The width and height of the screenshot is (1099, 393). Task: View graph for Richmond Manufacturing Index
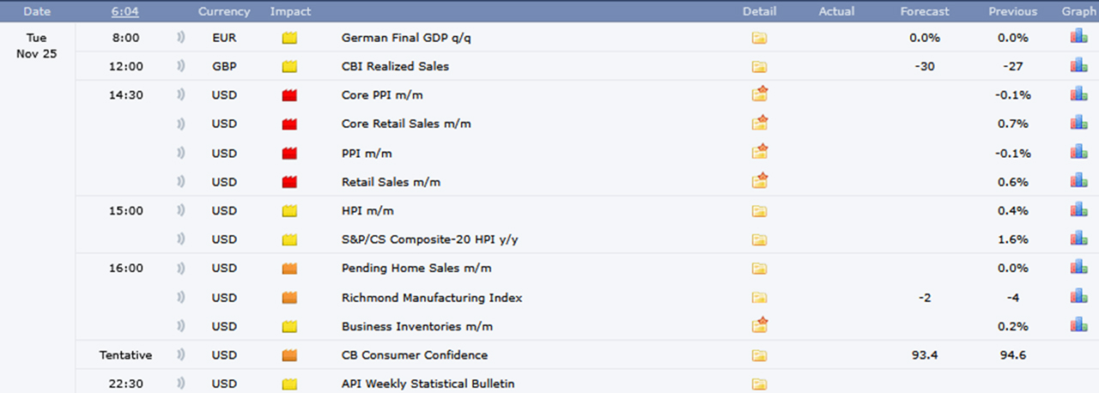(1078, 296)
